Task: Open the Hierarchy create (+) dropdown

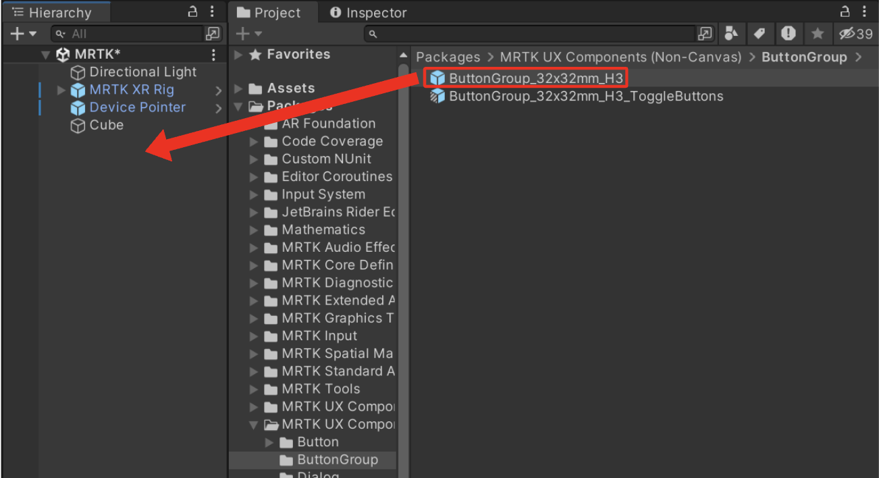Action: tap(22, 34)
